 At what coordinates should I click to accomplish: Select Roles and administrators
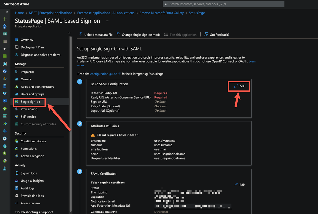(37, 87)
